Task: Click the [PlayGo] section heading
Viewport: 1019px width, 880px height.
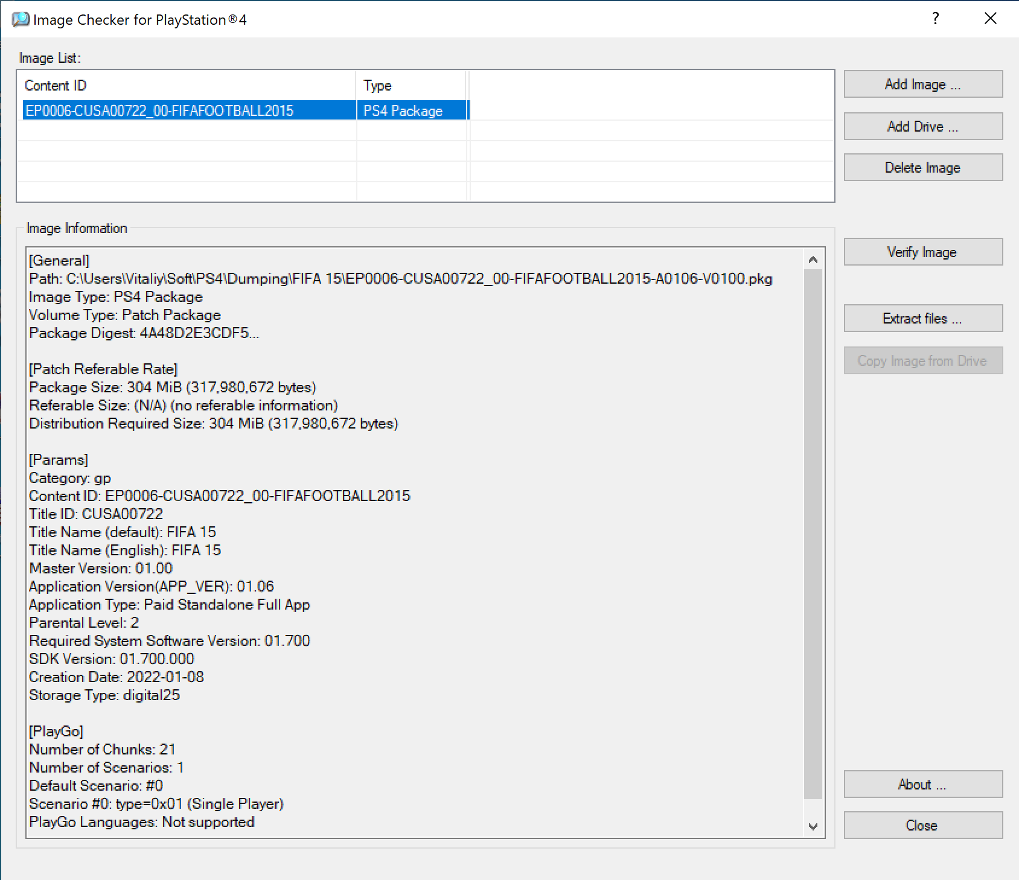Action: 56,732
